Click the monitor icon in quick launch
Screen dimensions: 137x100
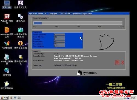tap(15, 98)
